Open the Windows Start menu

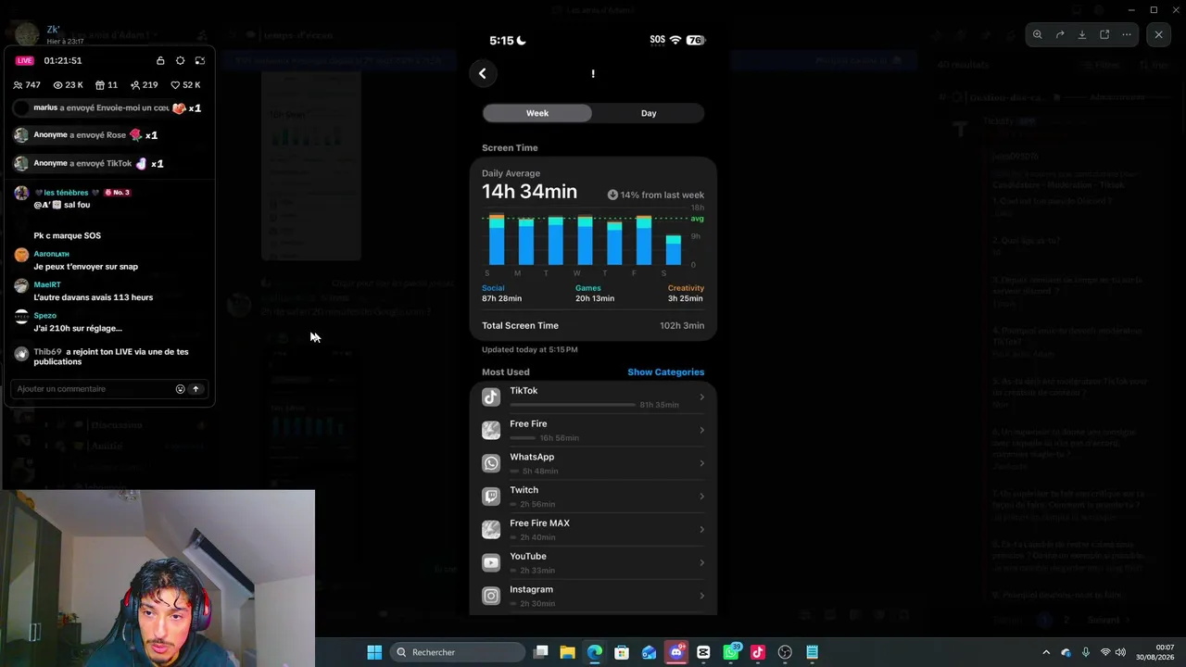point(374,652)
